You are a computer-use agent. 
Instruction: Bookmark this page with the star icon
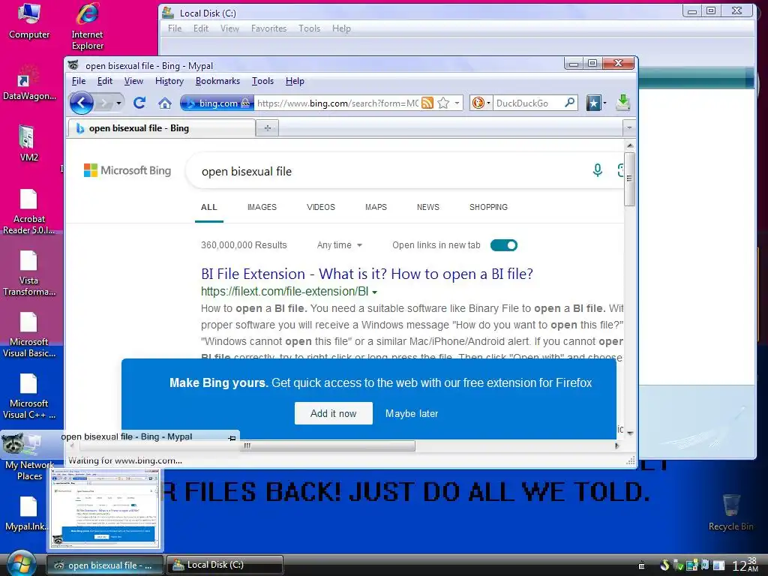tap(443, 103)
